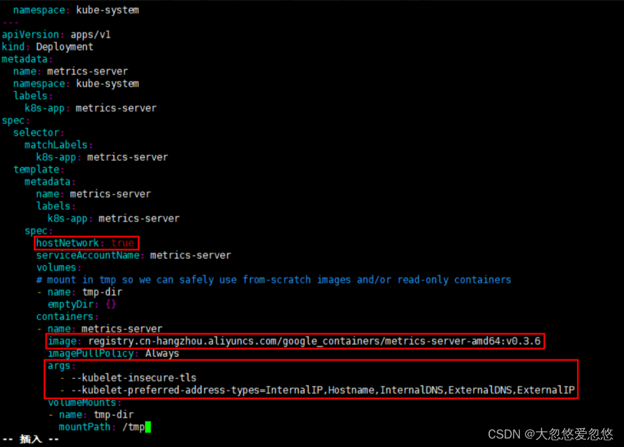Click the 'matchLabels:' key
This screenshot has height=447, width=624.
click(58, 145)
